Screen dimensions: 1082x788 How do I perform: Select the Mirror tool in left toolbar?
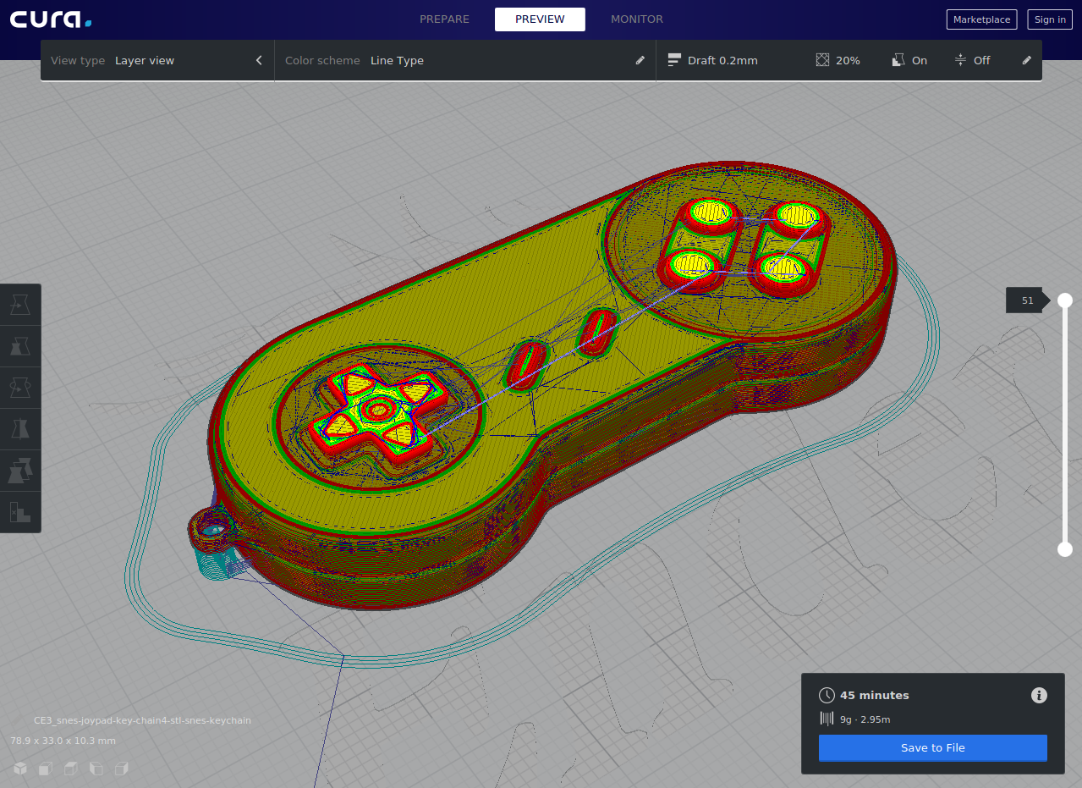[x=20, y=428]
